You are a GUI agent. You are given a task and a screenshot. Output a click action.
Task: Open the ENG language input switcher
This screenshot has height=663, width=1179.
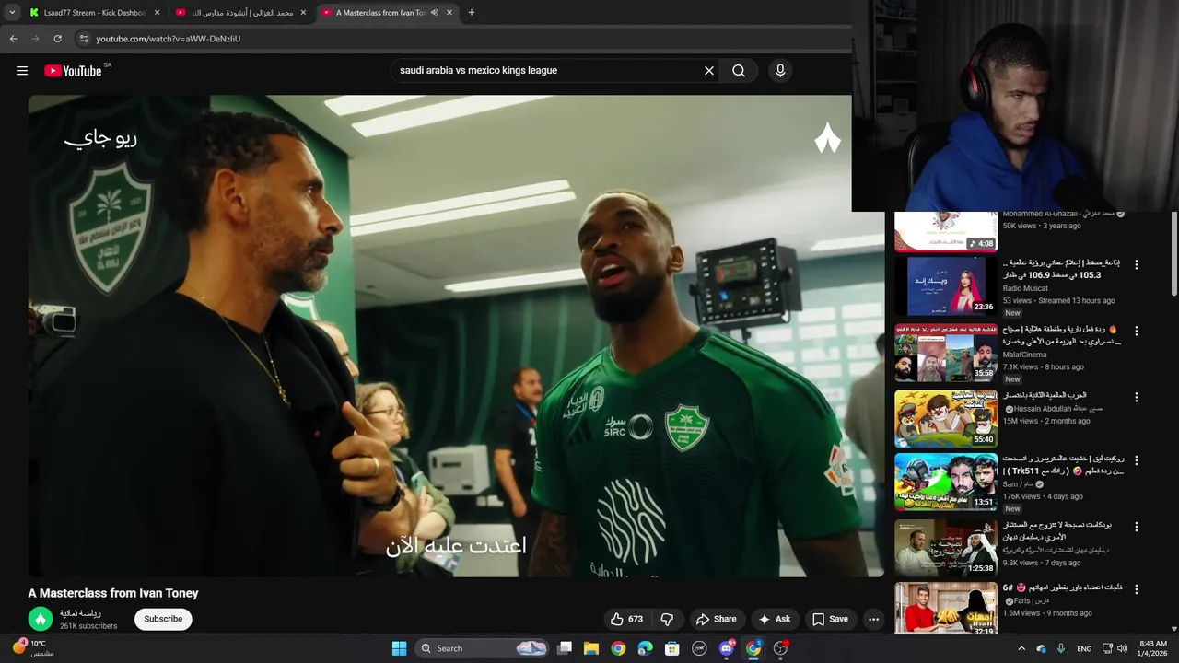1084,648
